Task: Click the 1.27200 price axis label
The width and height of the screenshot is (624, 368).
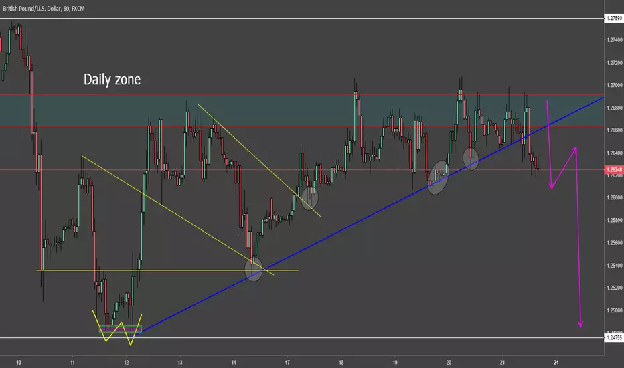Action: (x=615, y=63)
